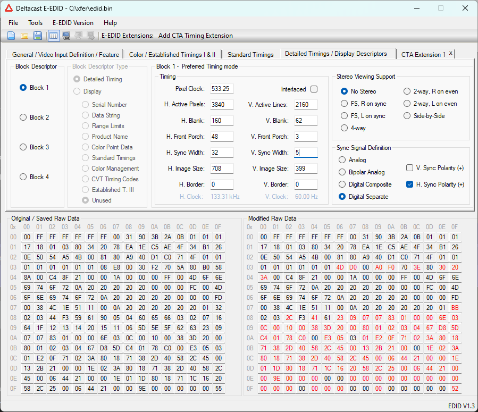478x412 pixels.
Task: Open the E-EDID Version menu
Action: [x=73, y=23]
